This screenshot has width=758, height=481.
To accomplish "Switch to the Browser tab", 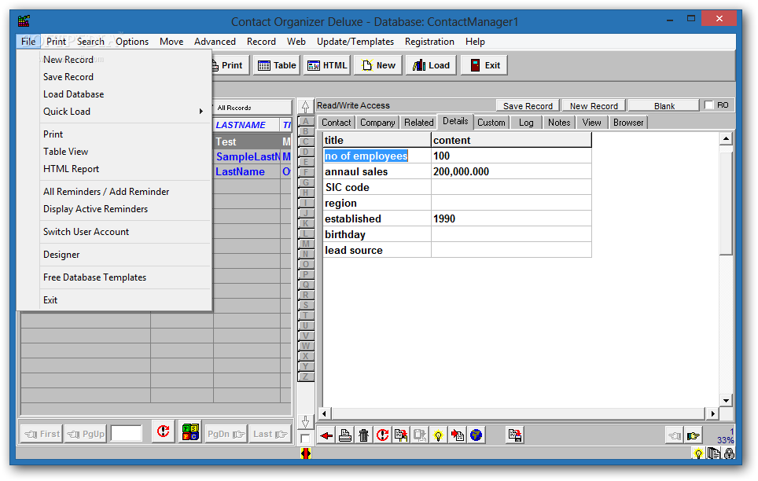I will pos(628,123).
